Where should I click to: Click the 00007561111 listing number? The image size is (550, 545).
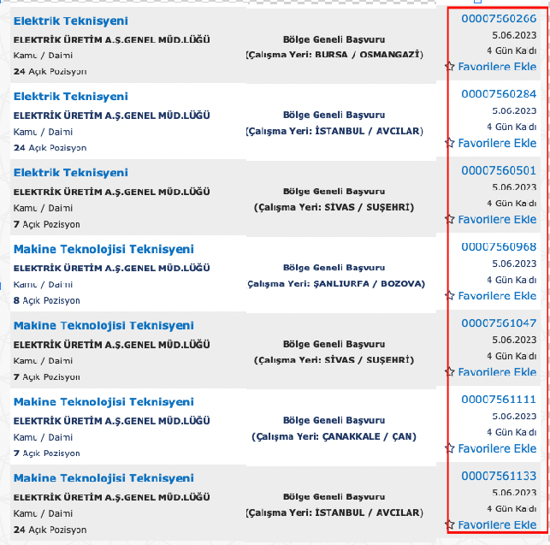[x=499, y=399]
